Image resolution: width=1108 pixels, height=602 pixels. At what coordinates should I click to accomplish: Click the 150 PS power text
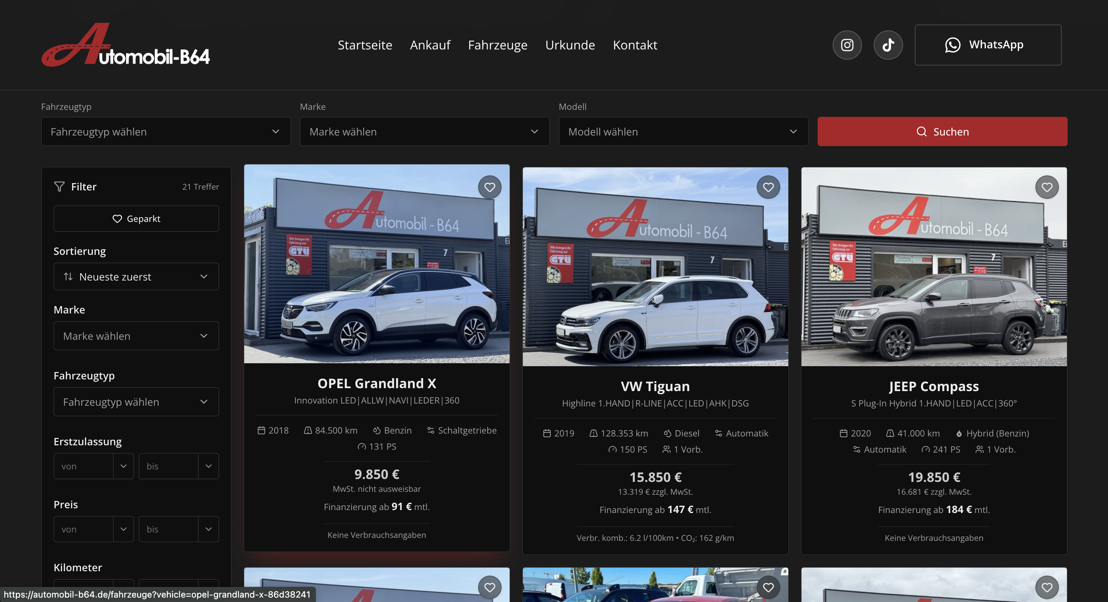point(633,449)
